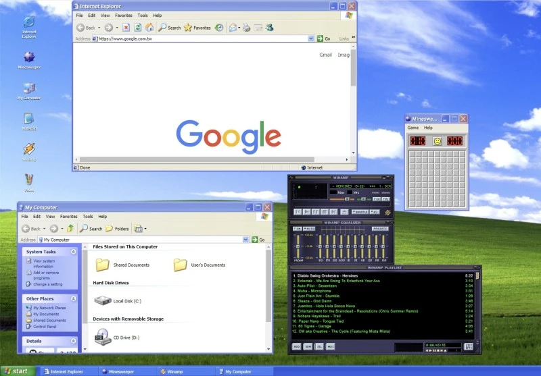The image size is (541, 376).
Task: Click the Refresh icon in Internet Explorer
Action: tap(138, 28)
